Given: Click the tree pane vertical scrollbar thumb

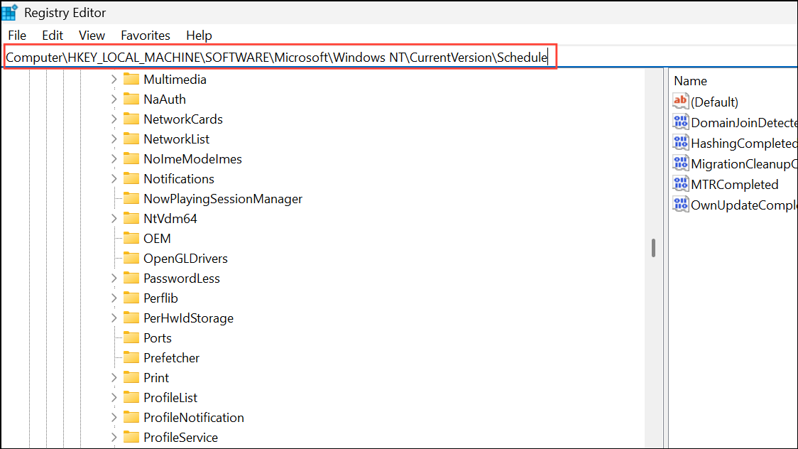Looking at the screenshot, I should click(653, 248).
